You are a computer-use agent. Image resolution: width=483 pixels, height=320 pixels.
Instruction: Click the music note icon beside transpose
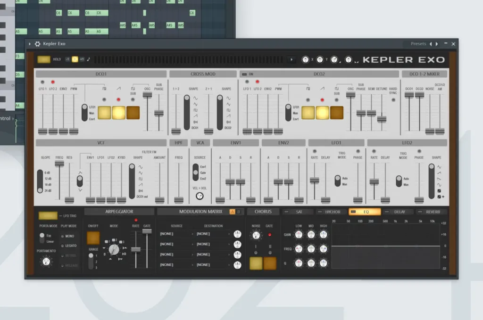point(89,59)
